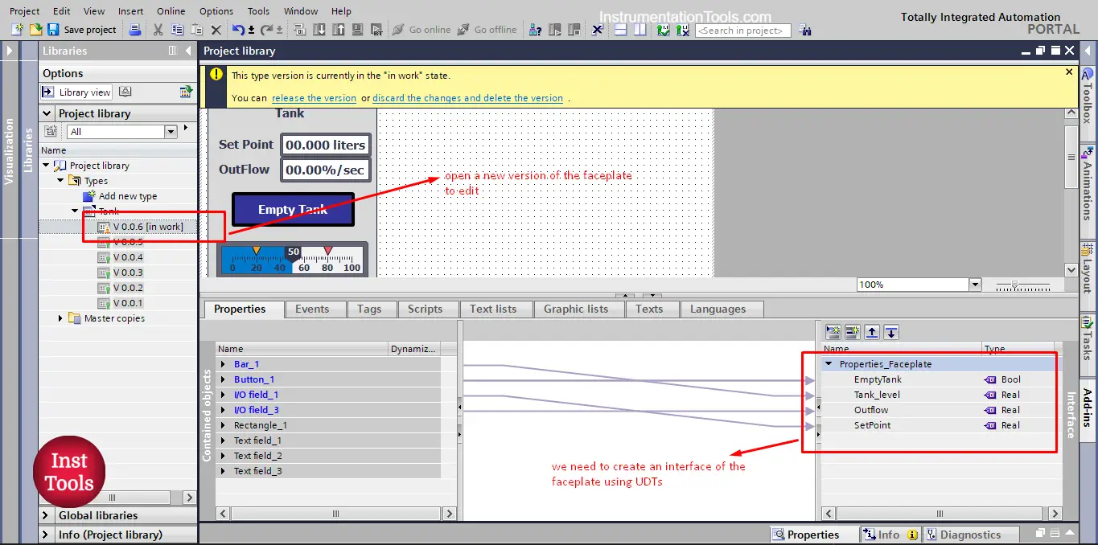Open the Online menu
Screen dimensions: 1098x545
click(171, 11)
